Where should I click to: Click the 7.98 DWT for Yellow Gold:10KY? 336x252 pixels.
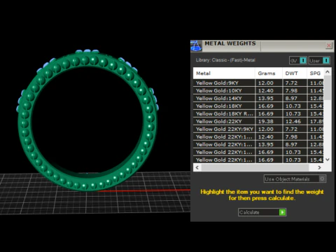291,90
